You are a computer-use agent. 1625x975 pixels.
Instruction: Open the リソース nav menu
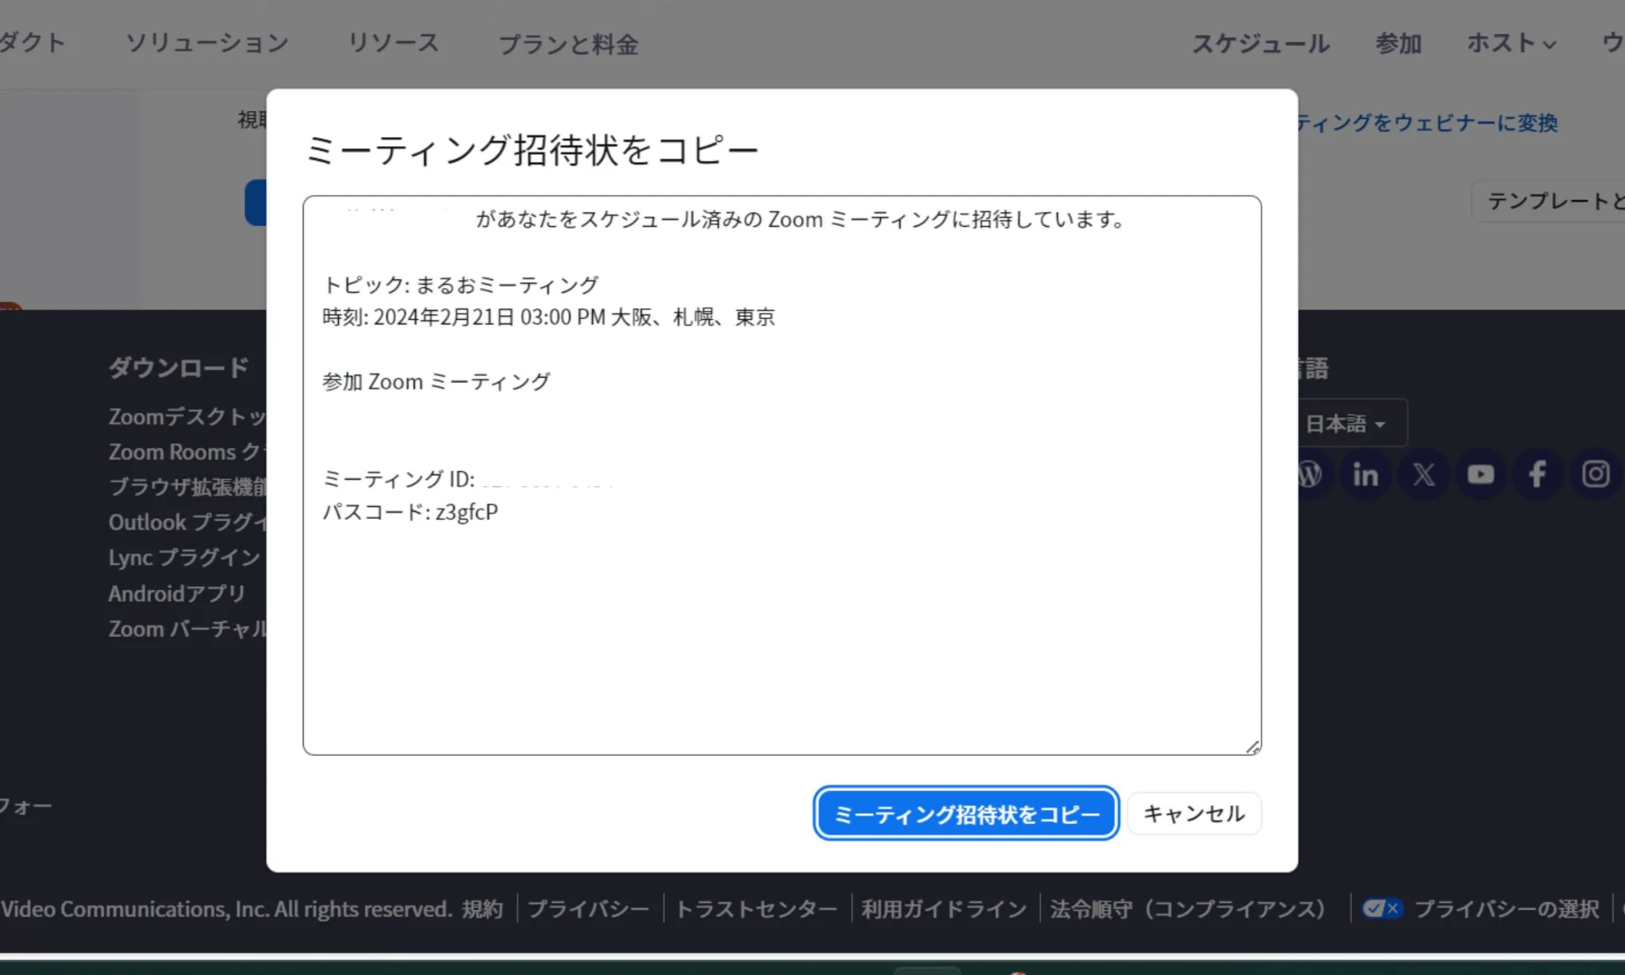pyautogui.click(x=394, y=43)
